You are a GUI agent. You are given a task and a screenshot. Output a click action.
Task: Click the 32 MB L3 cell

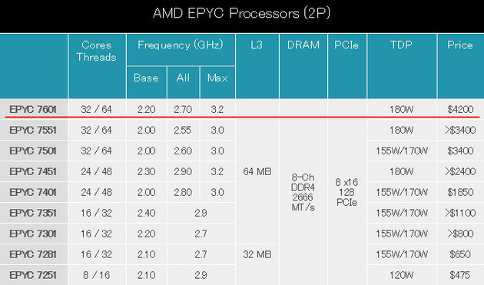tap(257, 254)
